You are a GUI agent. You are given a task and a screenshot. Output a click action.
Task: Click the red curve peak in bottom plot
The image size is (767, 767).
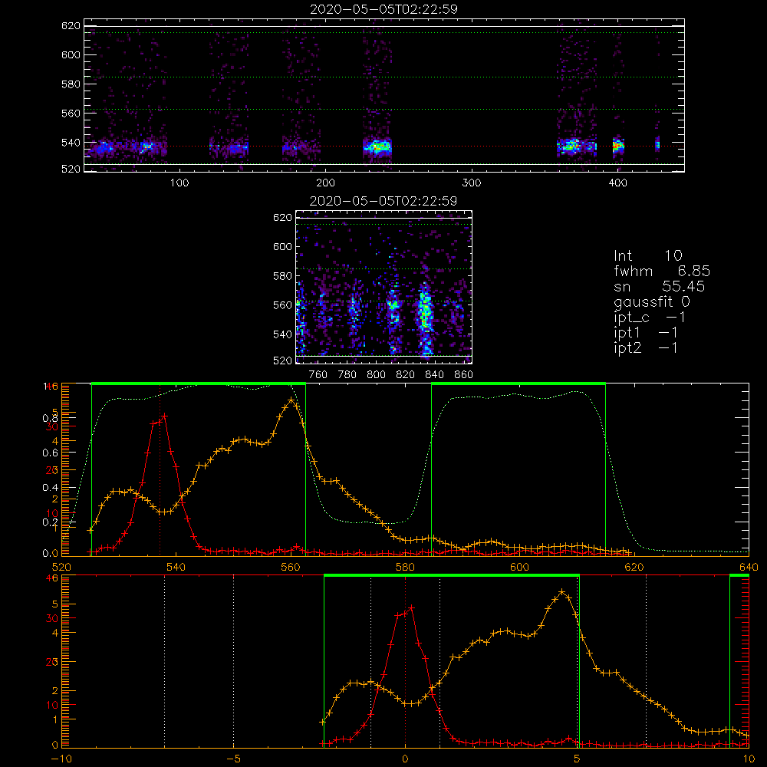(411, 607)
